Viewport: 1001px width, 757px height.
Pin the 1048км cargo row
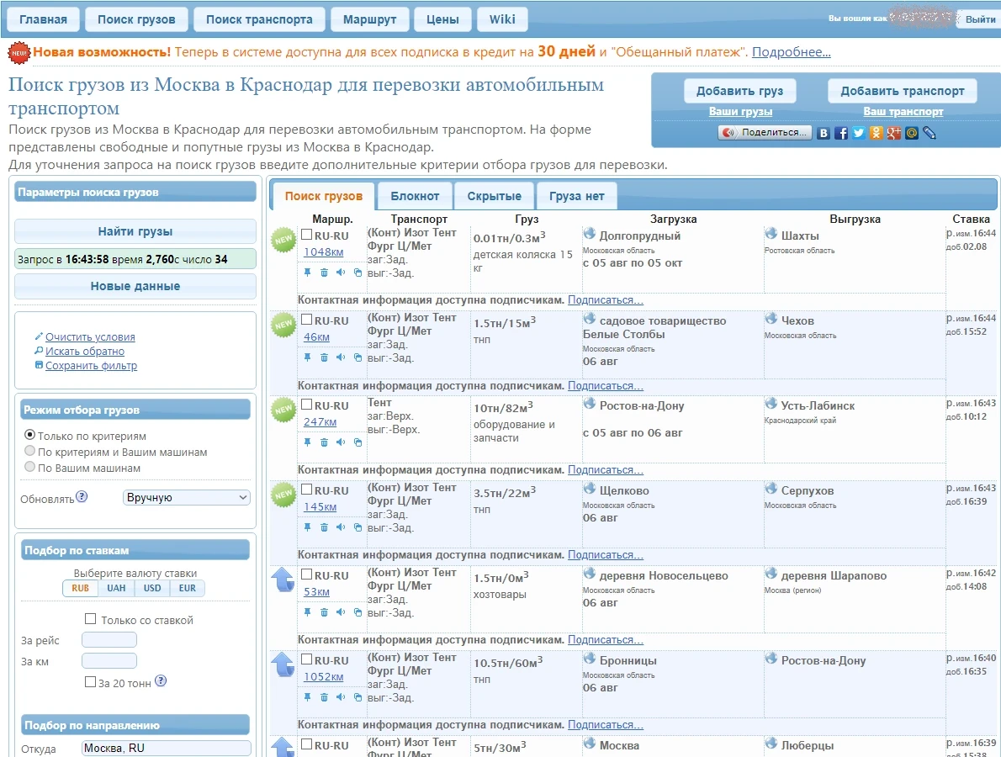coord(307,273)
